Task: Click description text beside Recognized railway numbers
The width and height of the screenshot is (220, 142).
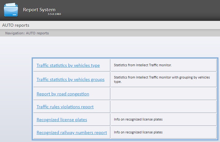Action: click(138, 132)
